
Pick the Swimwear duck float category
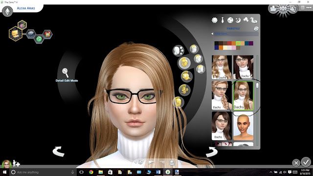[254, 20]
